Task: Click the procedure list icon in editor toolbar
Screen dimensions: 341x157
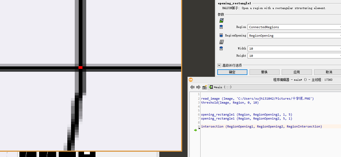Action: tap(205, 87)
